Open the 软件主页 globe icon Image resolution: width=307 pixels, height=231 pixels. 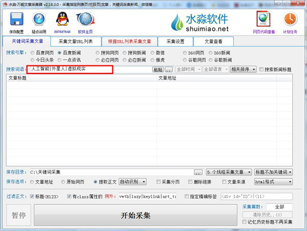pos(85,19)
